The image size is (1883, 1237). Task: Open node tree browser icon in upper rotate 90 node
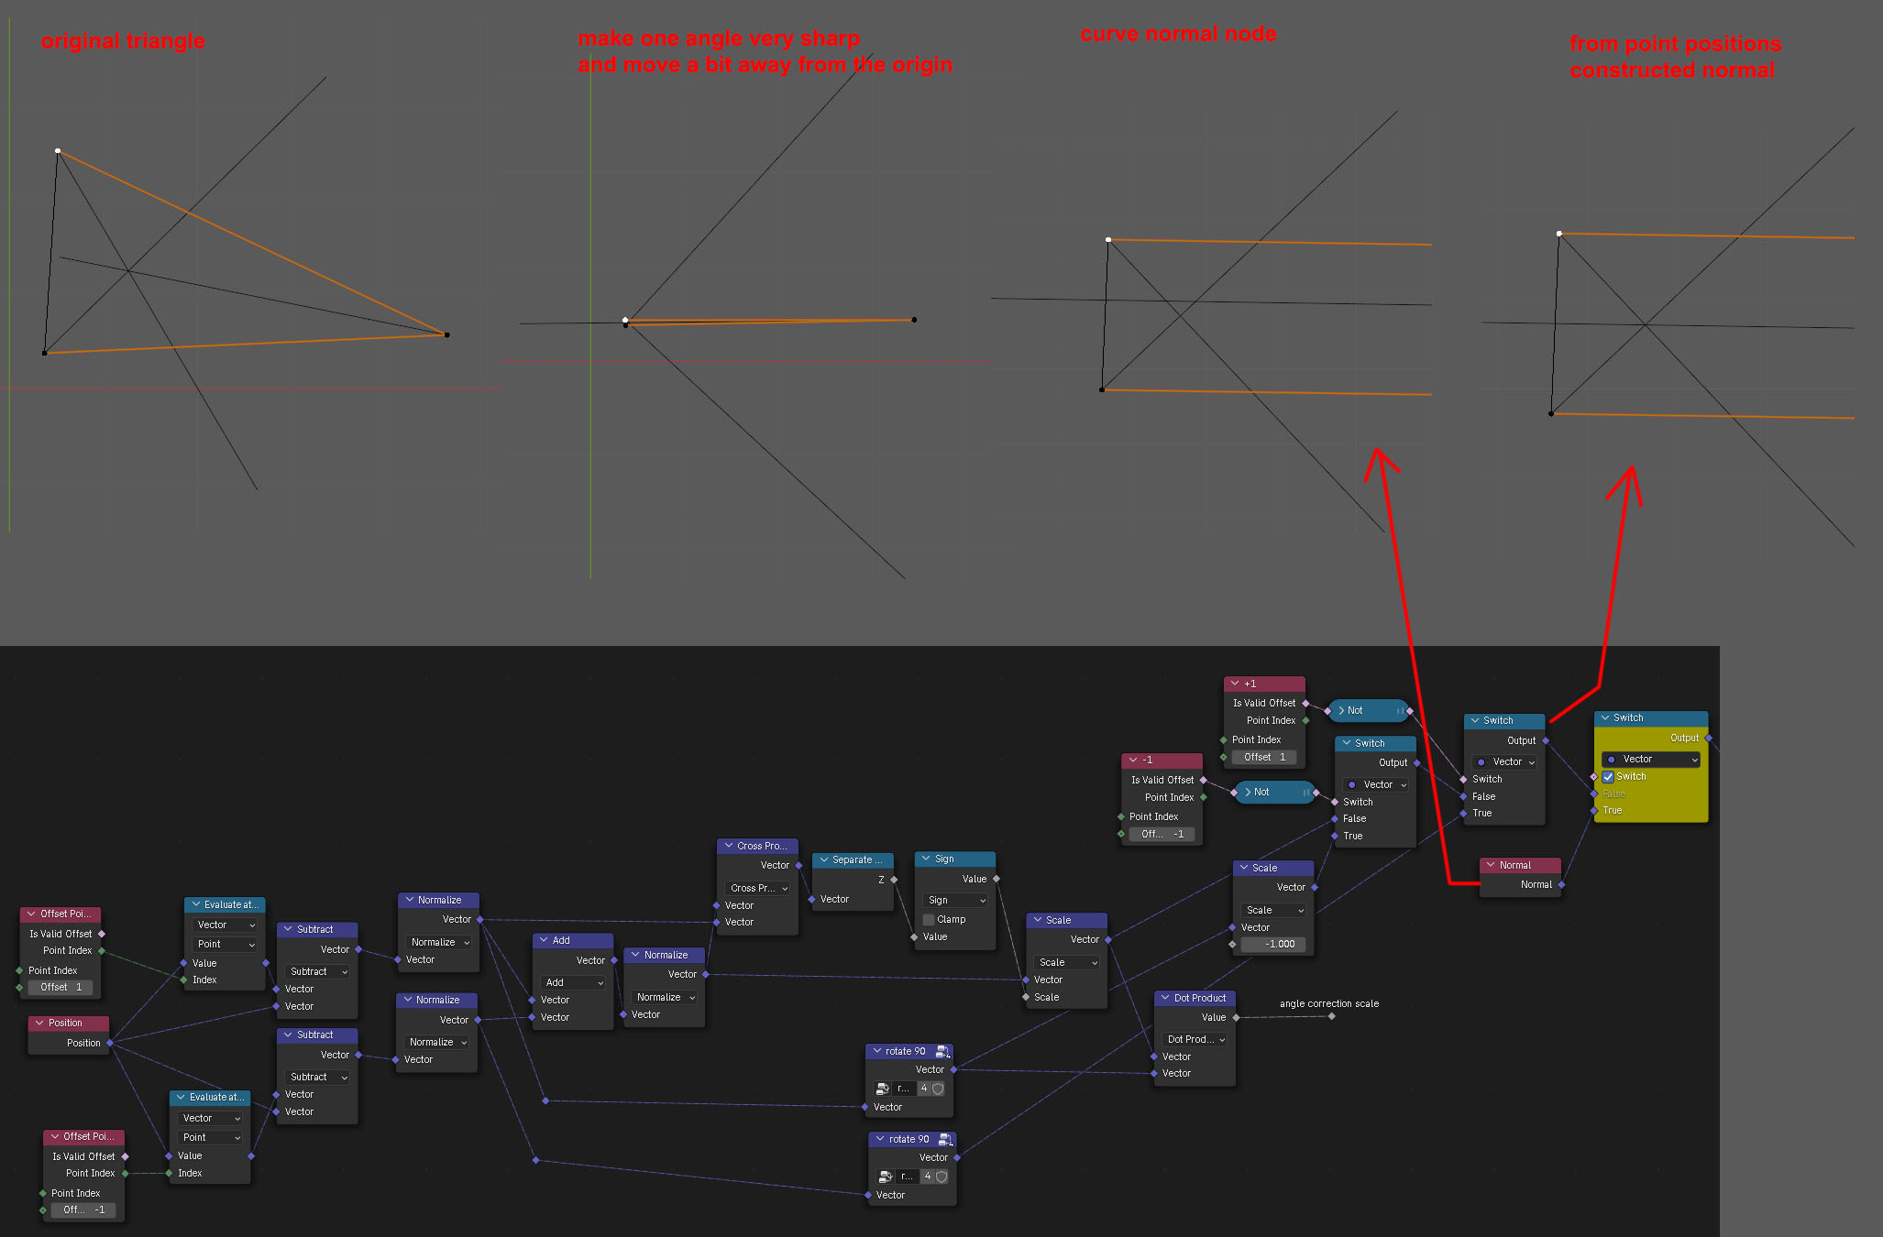[882, 1089]
